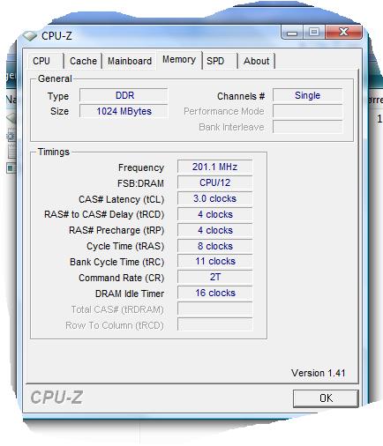Image resolution: width=383 pixels, height=446 pixels.
Task: Select the FSB:DRAM value CPU/12
Action: coord(215,182)
